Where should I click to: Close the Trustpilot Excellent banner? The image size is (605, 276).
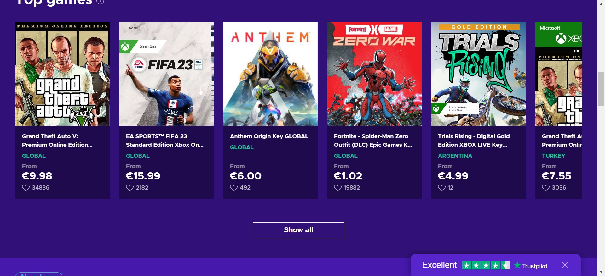(x=565, y=265)
